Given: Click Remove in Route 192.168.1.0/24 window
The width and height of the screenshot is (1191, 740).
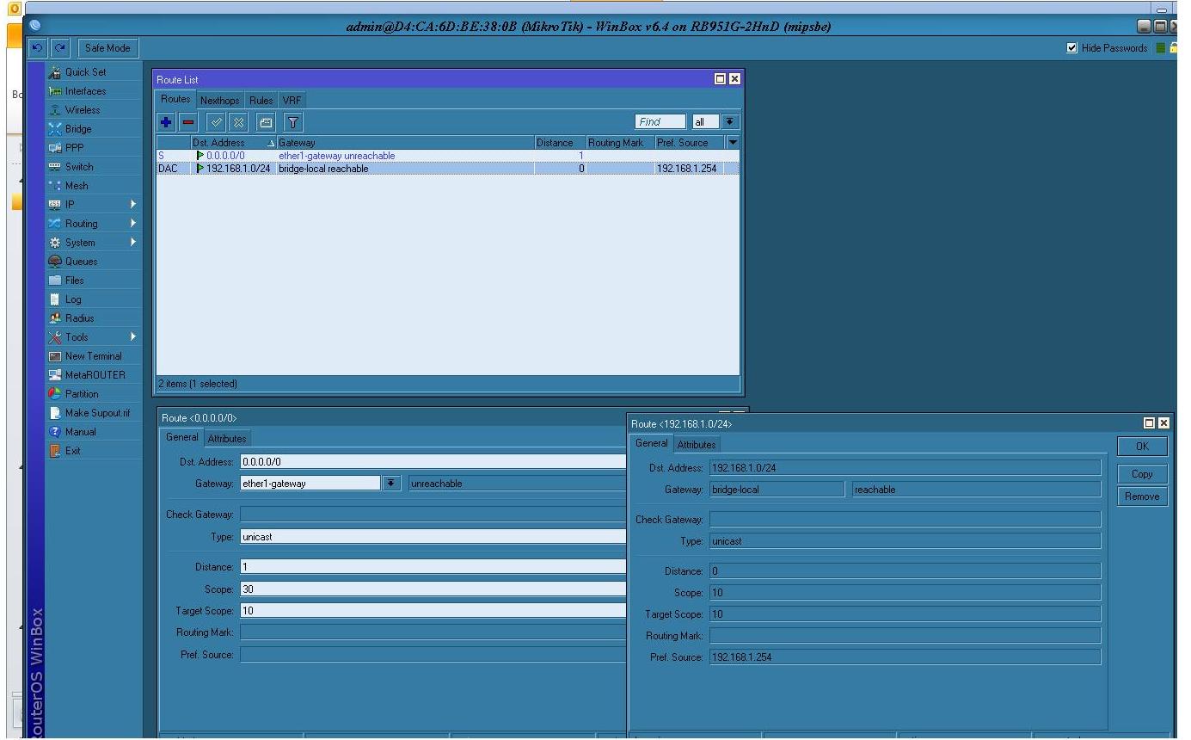Looking at the screenshot, I should click(x=1142, y=496).
